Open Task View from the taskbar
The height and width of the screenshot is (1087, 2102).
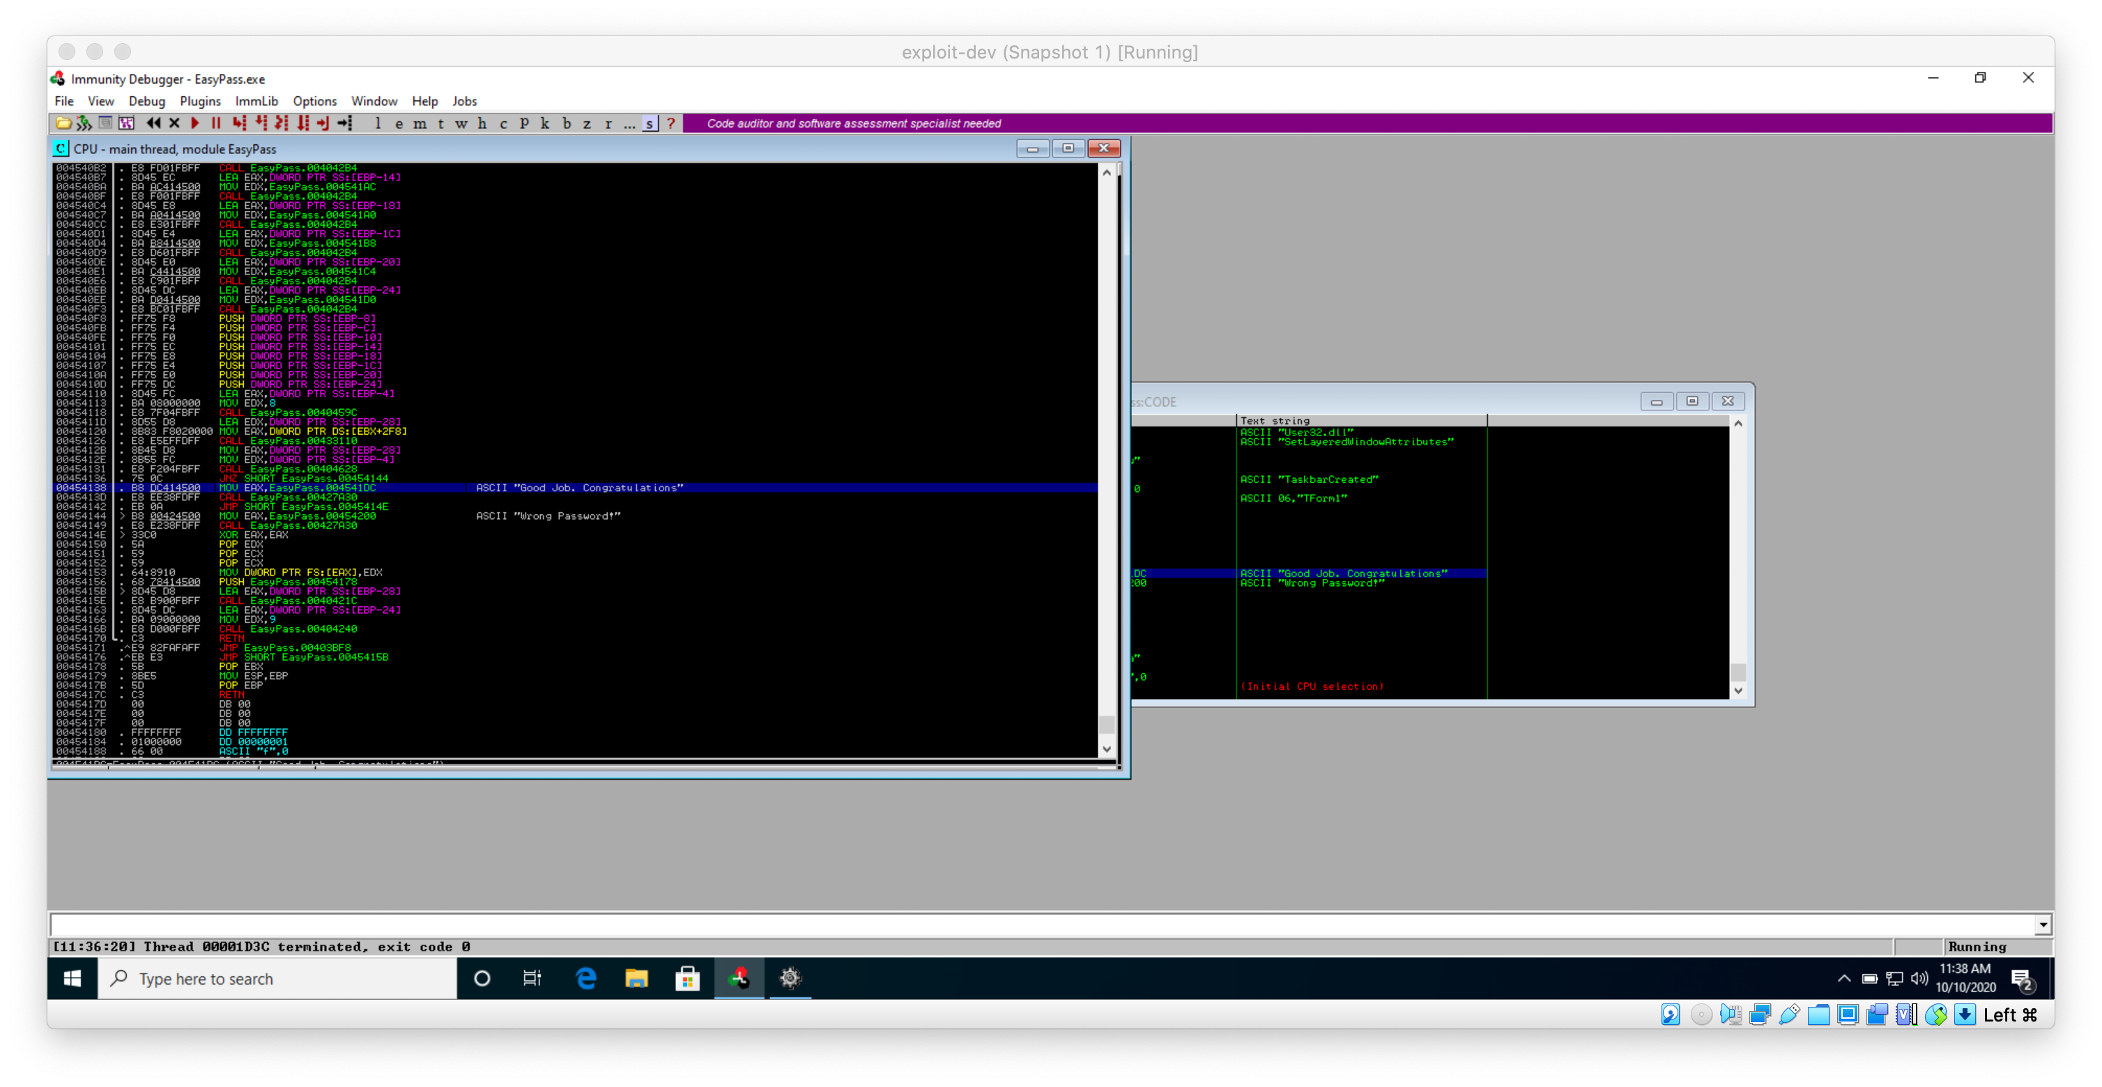click(532, 978)
